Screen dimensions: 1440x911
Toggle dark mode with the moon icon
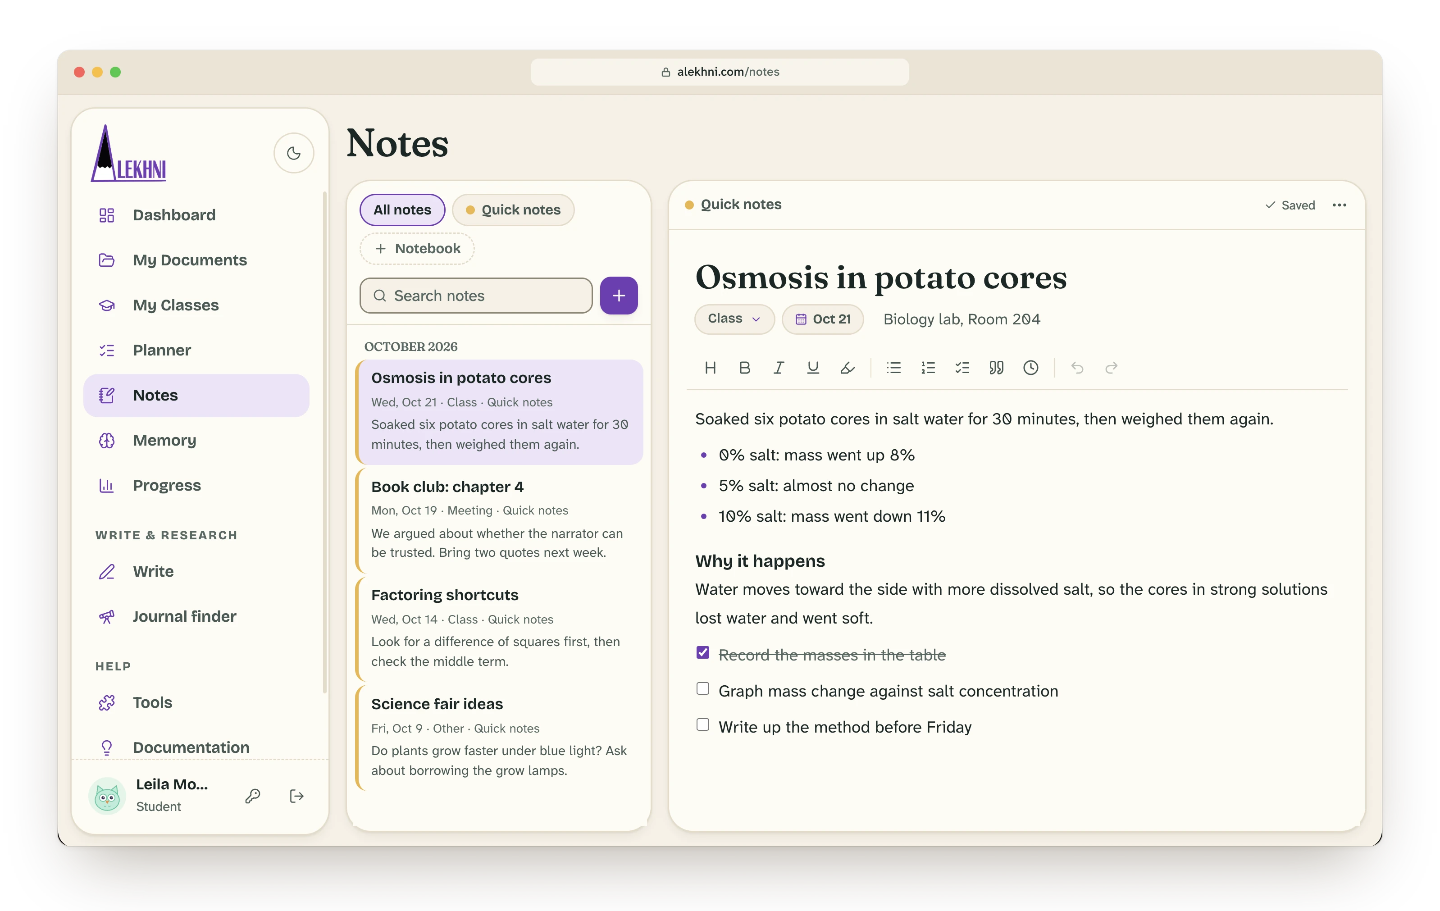coord(294,153)
